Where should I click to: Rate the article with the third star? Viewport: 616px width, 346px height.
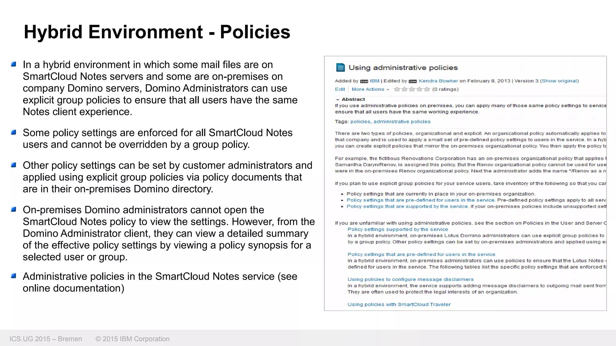point(412,89)
